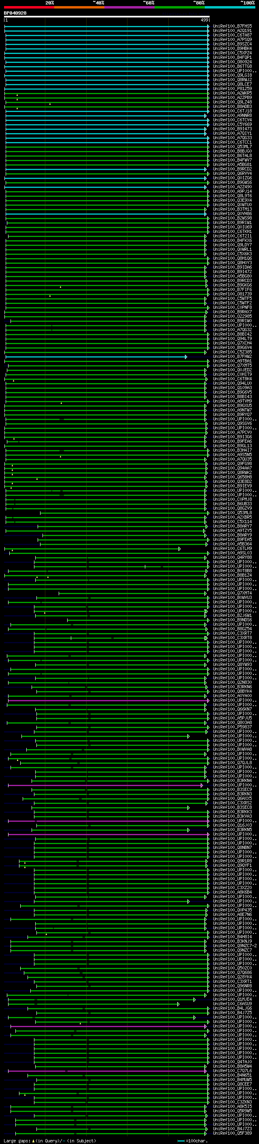Select hit label UniRef100_A9TBA1
Viewport: 259px width, 1144px height.
232,361
